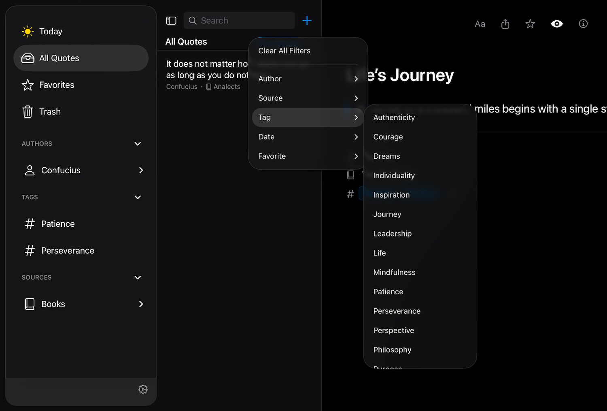Open the Date filter submenu

308,137
